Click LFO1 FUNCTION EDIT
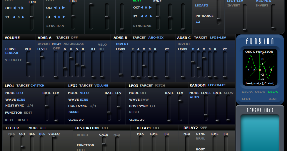The width and height of the screenshot is (287, 151). (x=28, y=113)
